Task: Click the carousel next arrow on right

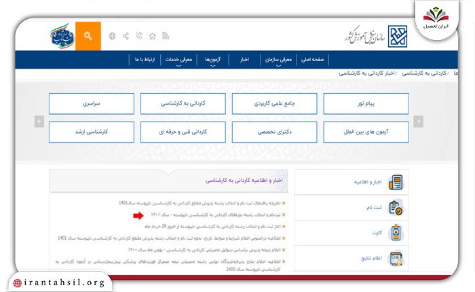Action: [419, 122]
